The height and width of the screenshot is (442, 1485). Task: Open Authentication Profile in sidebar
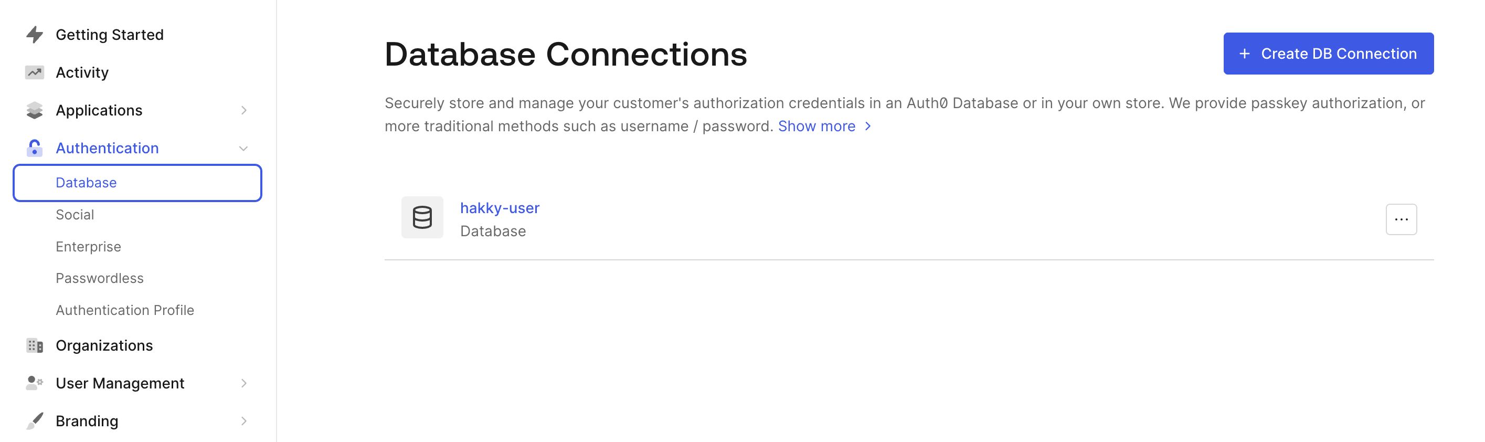click(125, 310)
